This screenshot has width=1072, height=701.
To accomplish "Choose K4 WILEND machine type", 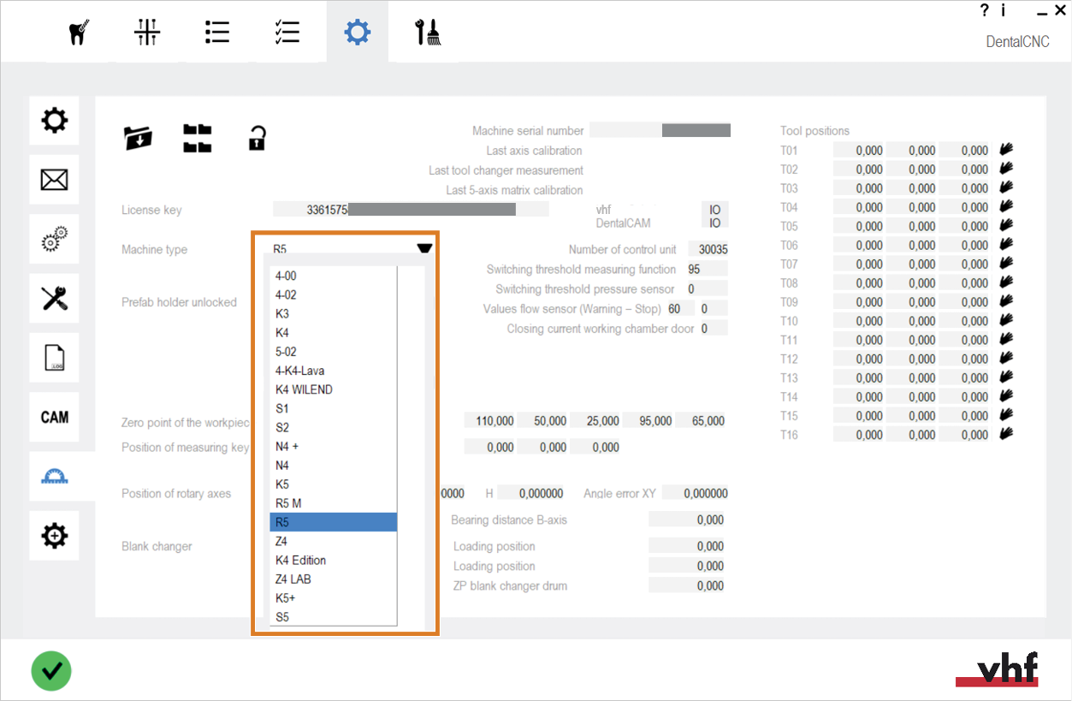I will (x=334, y=389).
